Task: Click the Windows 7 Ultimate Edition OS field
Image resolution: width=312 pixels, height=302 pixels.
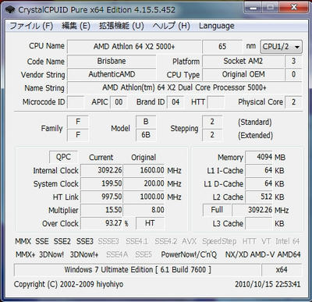Action: coord(137,270)
